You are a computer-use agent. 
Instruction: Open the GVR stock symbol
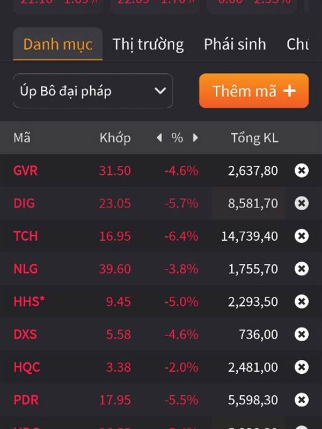[25, 171]
